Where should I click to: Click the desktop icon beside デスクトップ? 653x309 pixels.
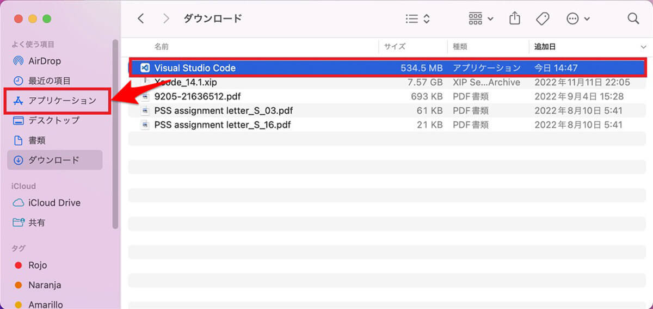18,120
